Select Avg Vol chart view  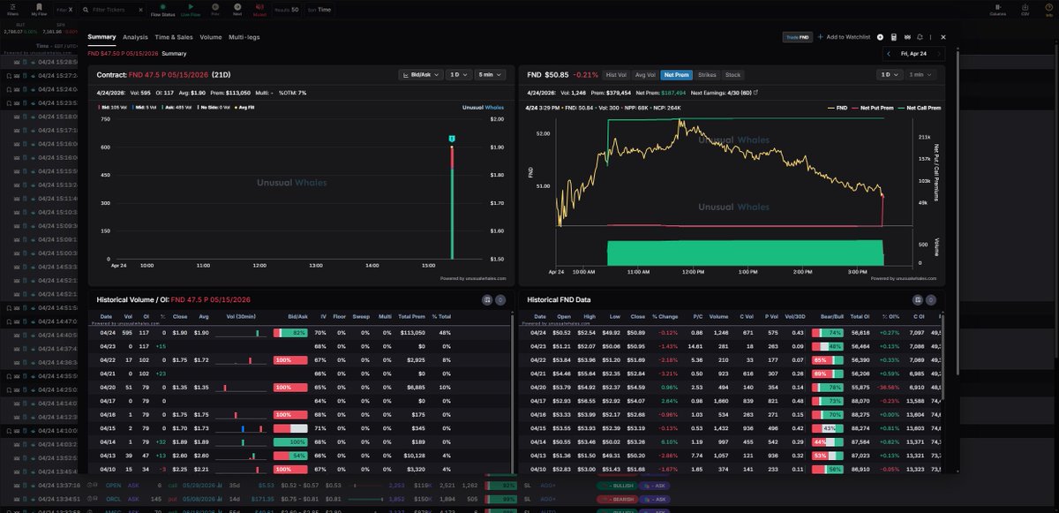(x=645, y=75)
